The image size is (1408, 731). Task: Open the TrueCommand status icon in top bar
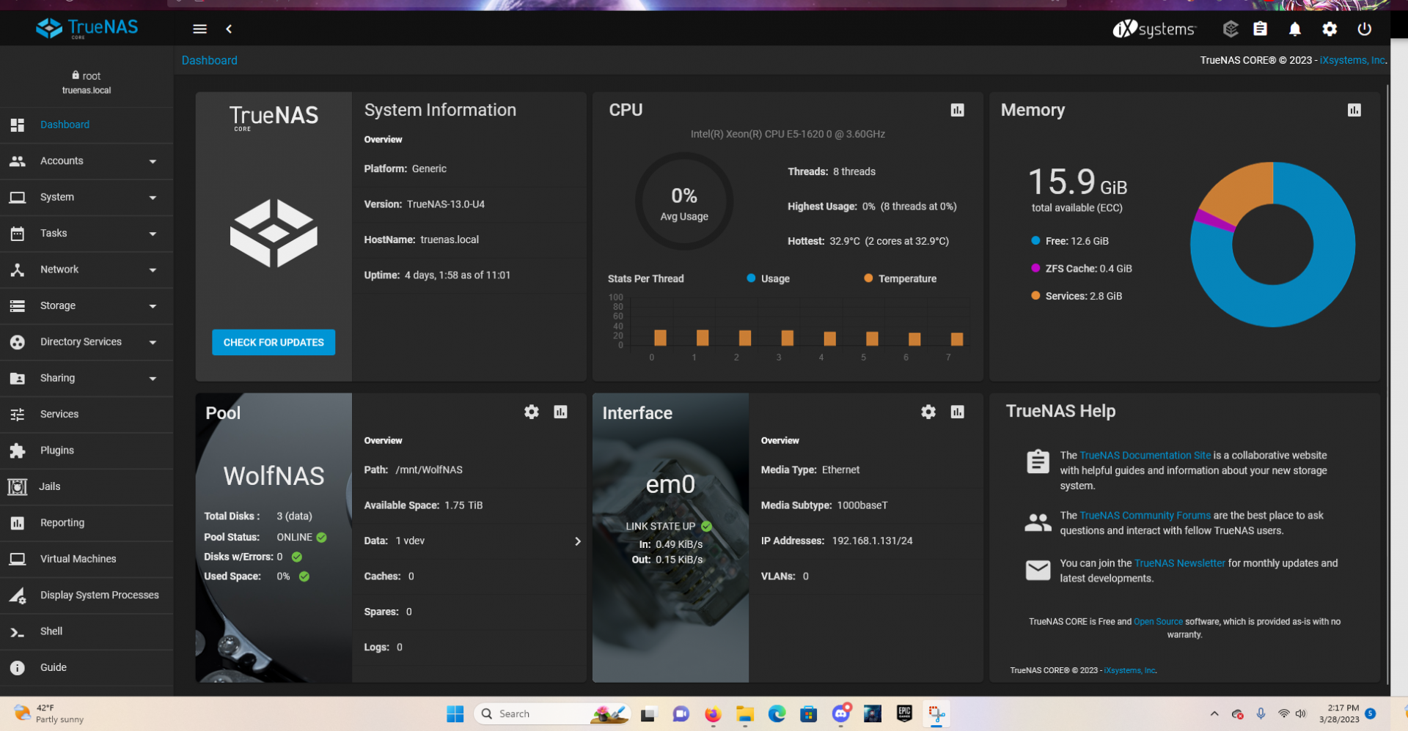pyautogui.click(x=1231, y=29)
